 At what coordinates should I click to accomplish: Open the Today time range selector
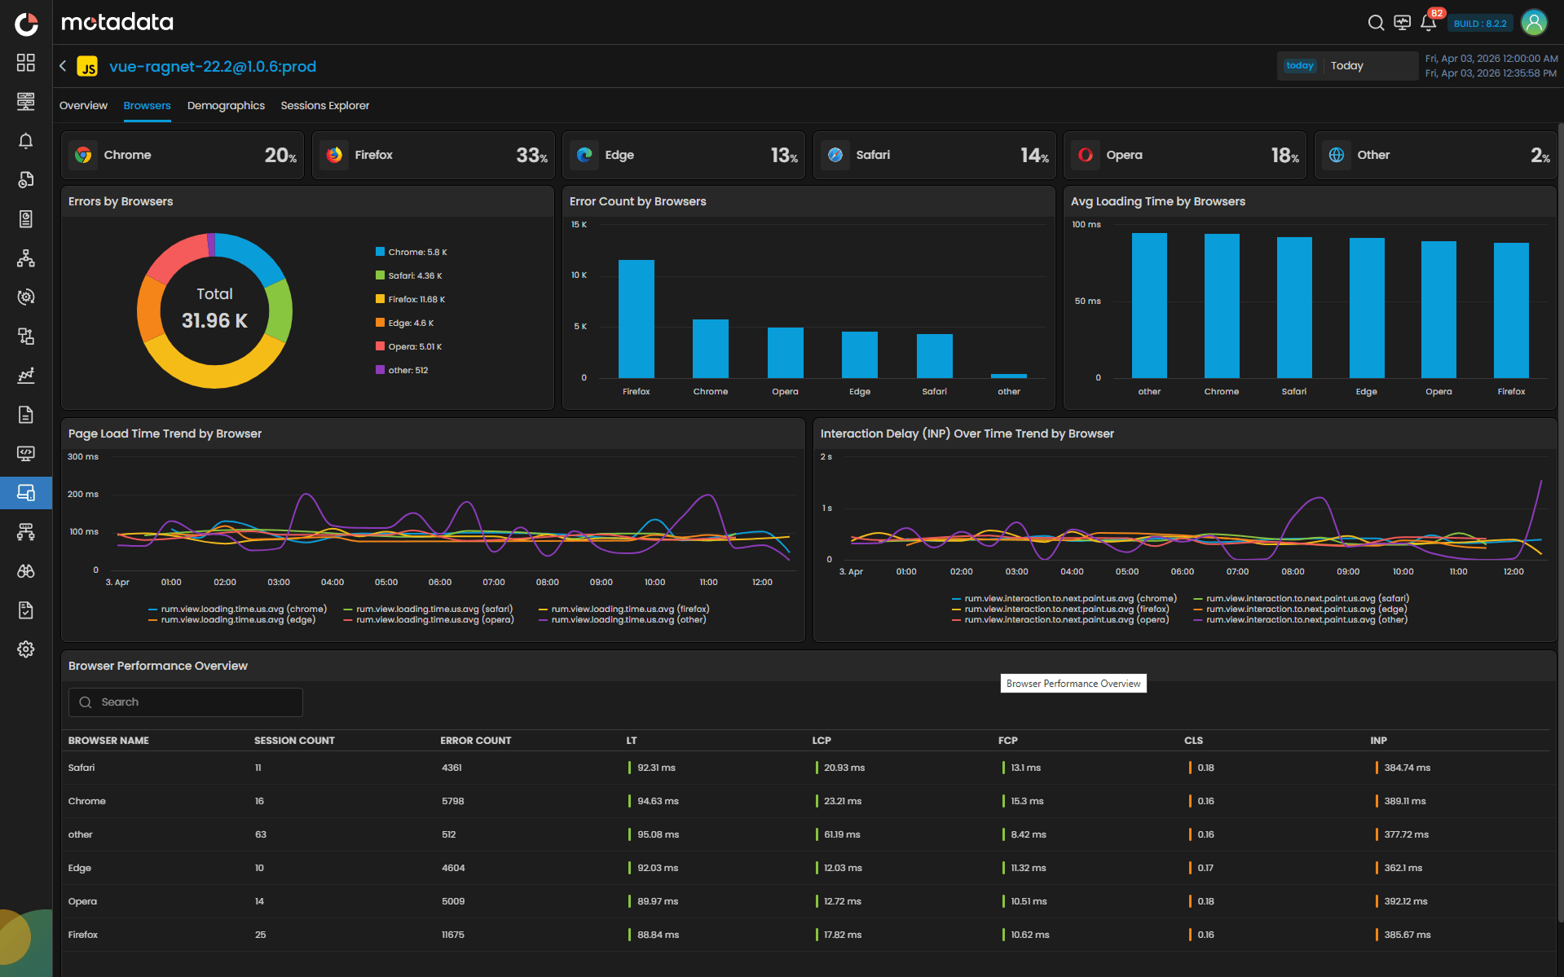pos(1346,66)
